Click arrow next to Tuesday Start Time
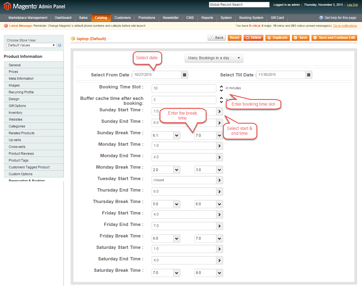The width and height of the screenshot is (362, 286). pyautogui.click(x=219, y=180)
